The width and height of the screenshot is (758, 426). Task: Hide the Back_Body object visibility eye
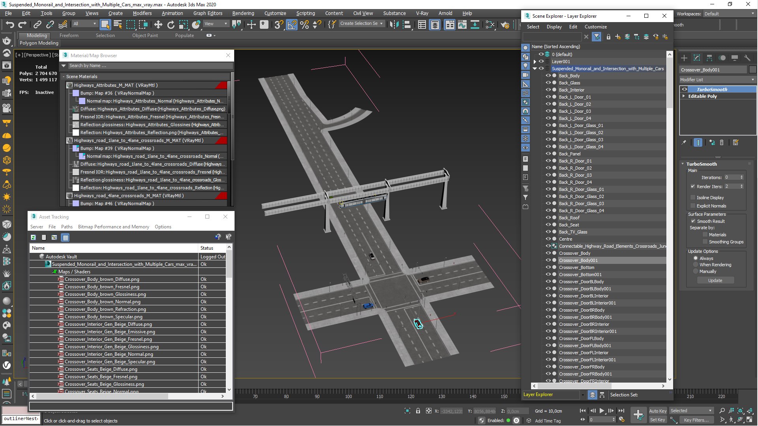tap(548, 76)
